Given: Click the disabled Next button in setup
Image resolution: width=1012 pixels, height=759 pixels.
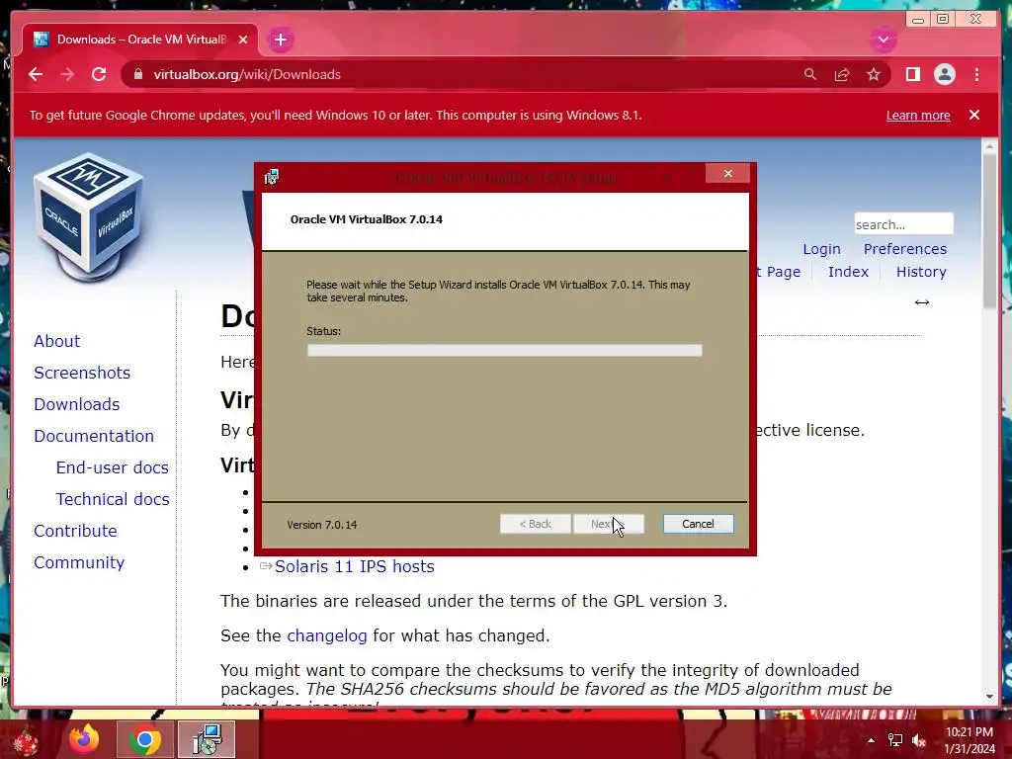Looking at the screenshot, I should (608, 524).
